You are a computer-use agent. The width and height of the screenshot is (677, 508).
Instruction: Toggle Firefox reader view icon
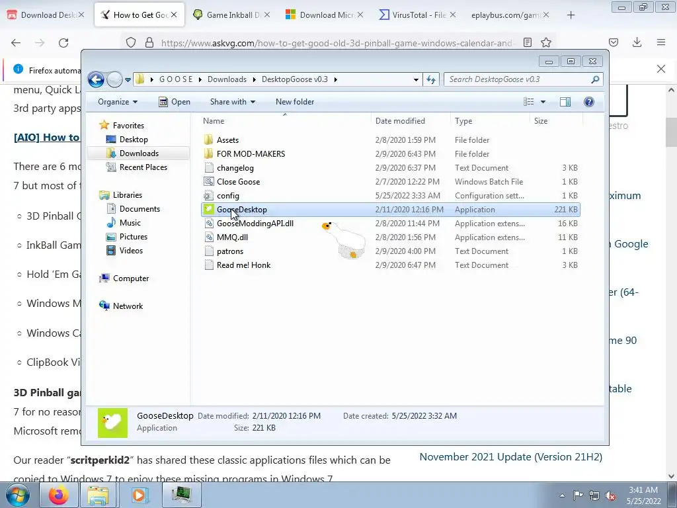(x=527, y=42)
